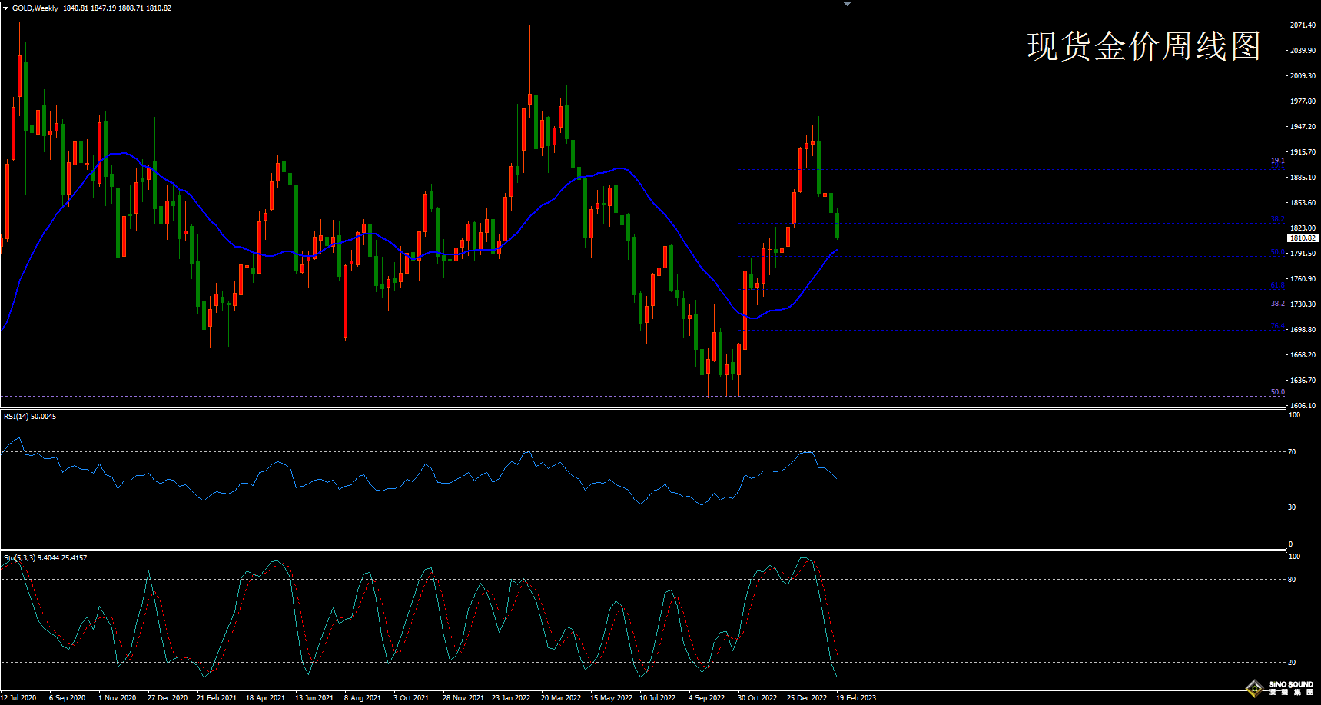Click the 23 Jan 2022 date on timeline
Image resolution: width=1321 pixels, height=705 pixels.
pos(511,698)
